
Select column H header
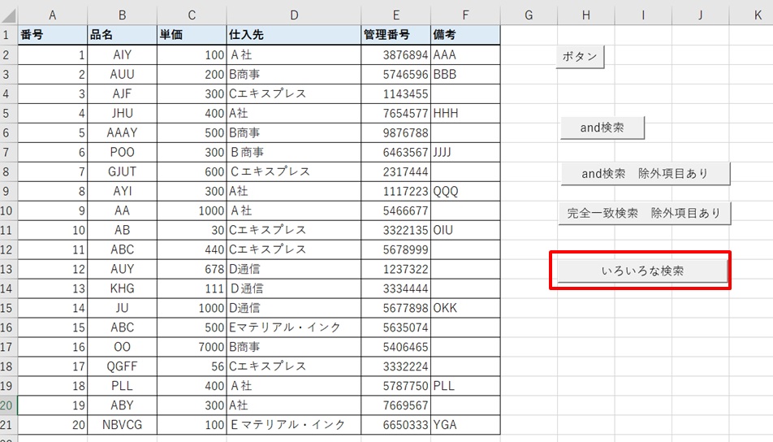(x=585, y=15)
